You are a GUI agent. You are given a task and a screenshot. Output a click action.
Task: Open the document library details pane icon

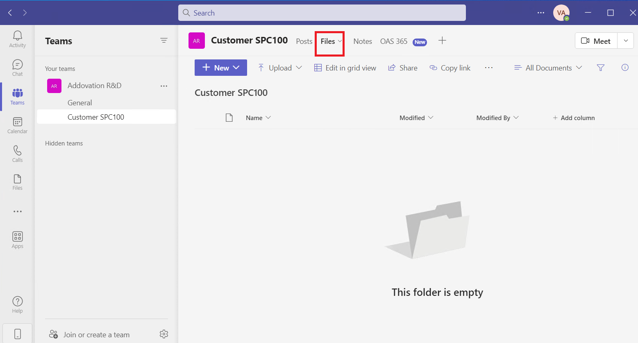click(x=624, y=68)
